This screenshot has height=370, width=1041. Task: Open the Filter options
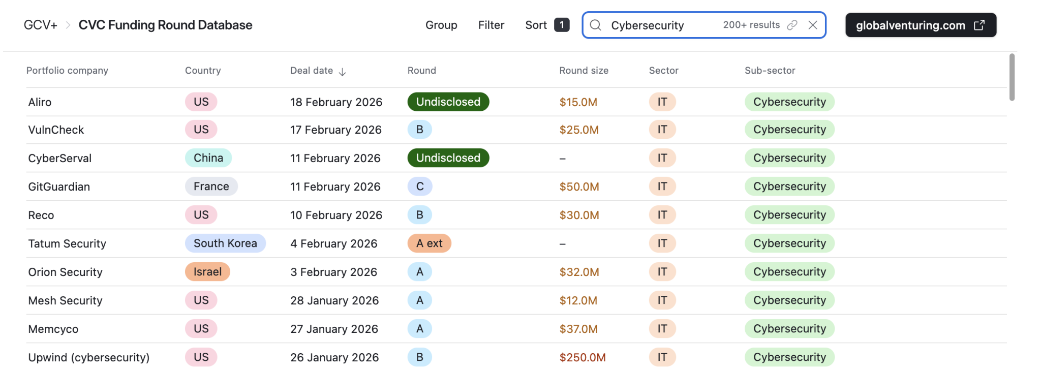(x=491, y=25)
